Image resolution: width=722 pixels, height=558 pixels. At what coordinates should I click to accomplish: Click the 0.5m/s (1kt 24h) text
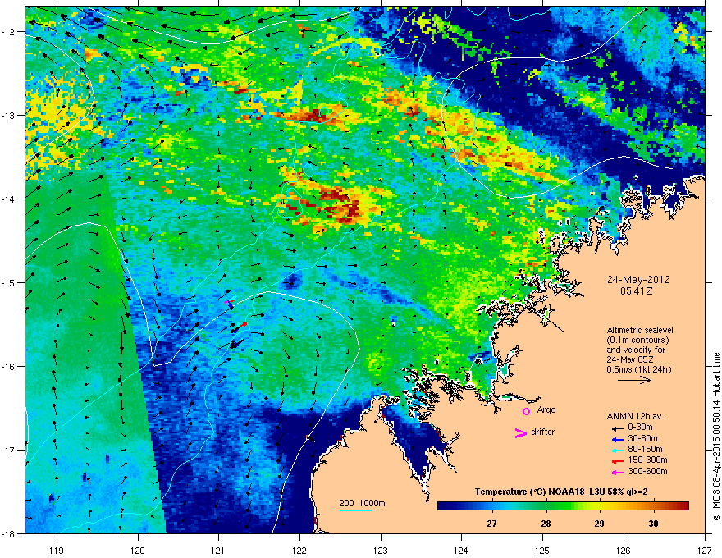[638, 370]
